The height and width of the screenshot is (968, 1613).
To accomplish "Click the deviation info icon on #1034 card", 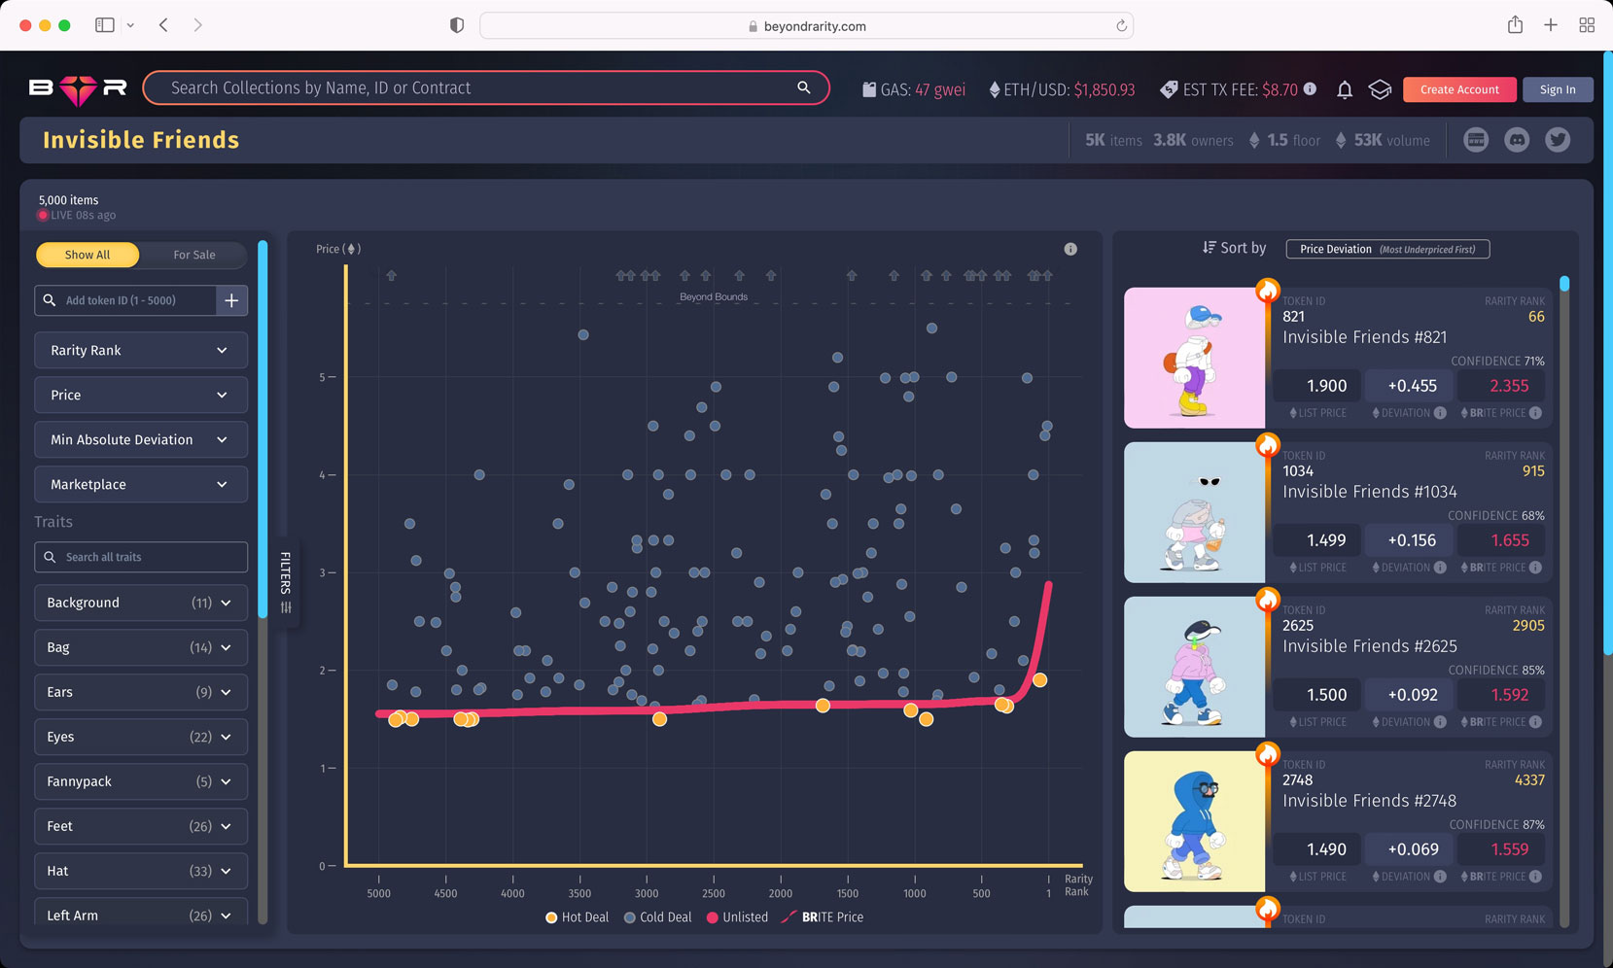I will pyautogui.click(x=1440, y=568).
